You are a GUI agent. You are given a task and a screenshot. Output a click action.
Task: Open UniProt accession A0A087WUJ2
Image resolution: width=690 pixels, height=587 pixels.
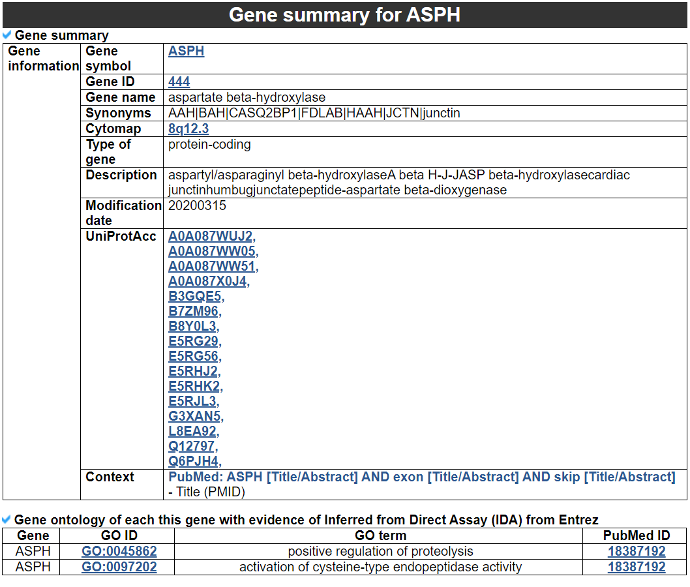210,236
